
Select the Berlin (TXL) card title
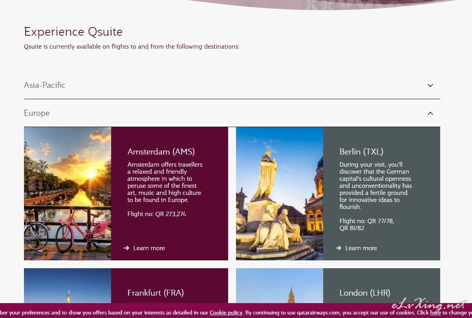coord(361,152)
